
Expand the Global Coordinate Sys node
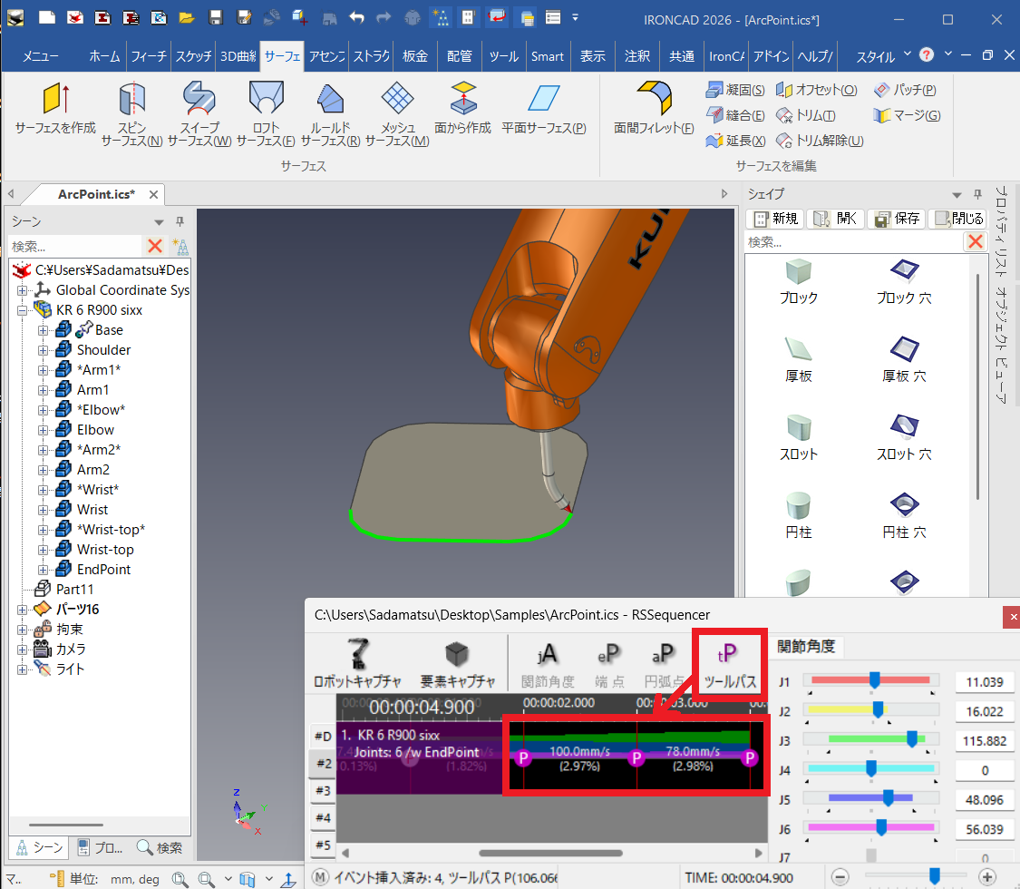pyautogui.click(x=22, y=290)
